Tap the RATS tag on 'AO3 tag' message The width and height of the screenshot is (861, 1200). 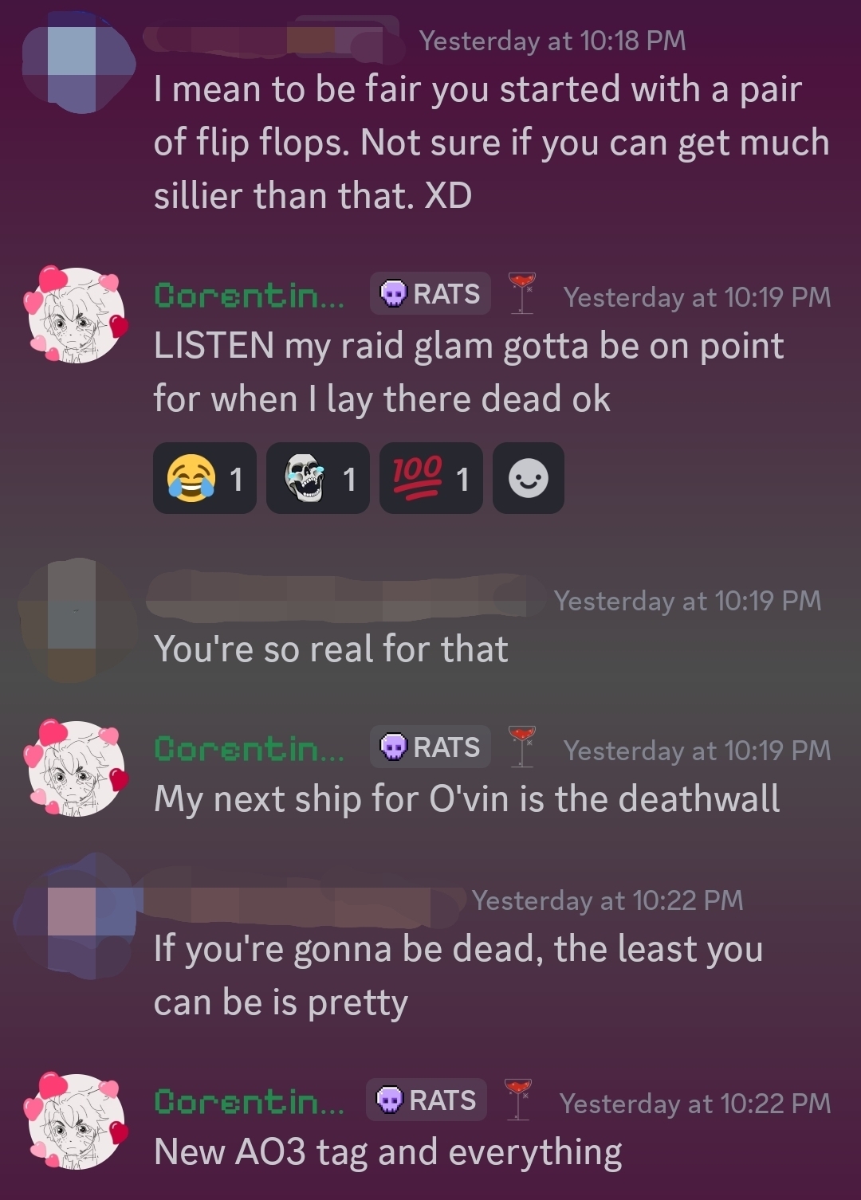[x=427, y=1100]
